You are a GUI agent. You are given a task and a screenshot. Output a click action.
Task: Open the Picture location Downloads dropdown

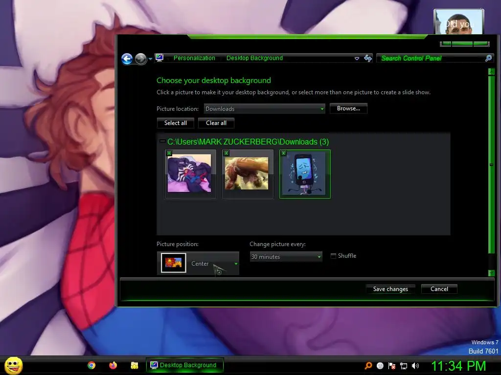tap(264, 109)
